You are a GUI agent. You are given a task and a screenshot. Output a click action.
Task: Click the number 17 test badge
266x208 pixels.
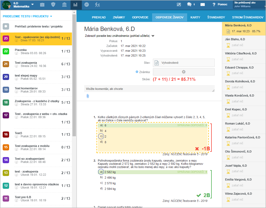[x=6, y=115]
